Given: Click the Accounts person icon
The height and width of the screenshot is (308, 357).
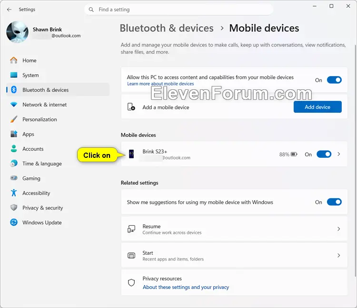Looking at the screenshot, I should click(x=14, y=149).
